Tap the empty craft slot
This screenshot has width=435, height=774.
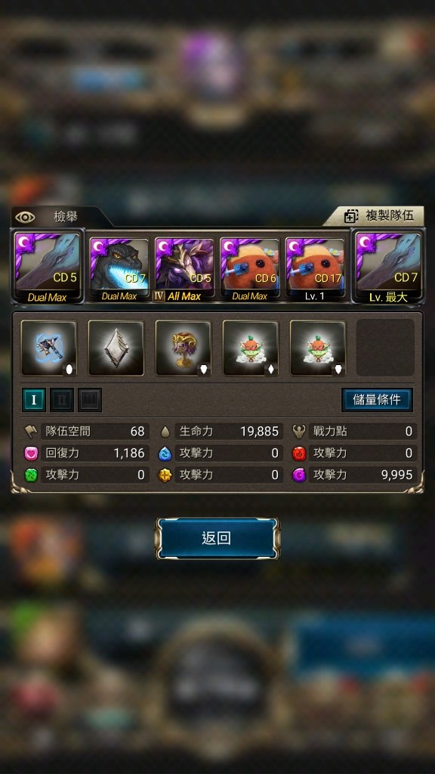(385, 348)
